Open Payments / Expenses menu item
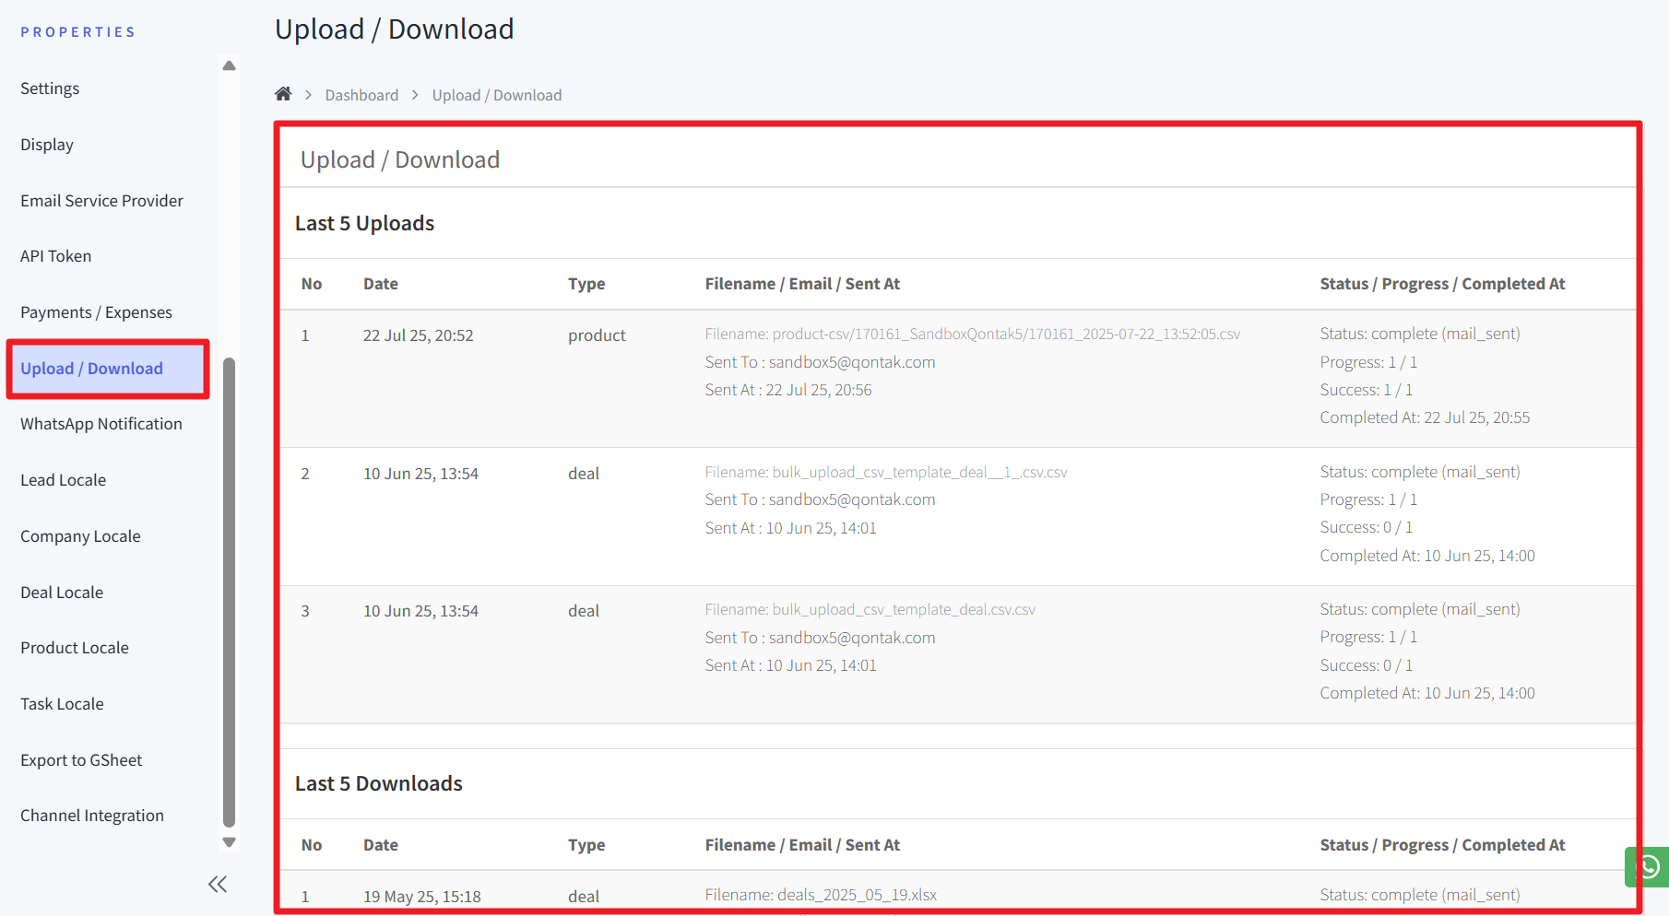The width and height of the screenshot is (1669, 916). point(96,312)
